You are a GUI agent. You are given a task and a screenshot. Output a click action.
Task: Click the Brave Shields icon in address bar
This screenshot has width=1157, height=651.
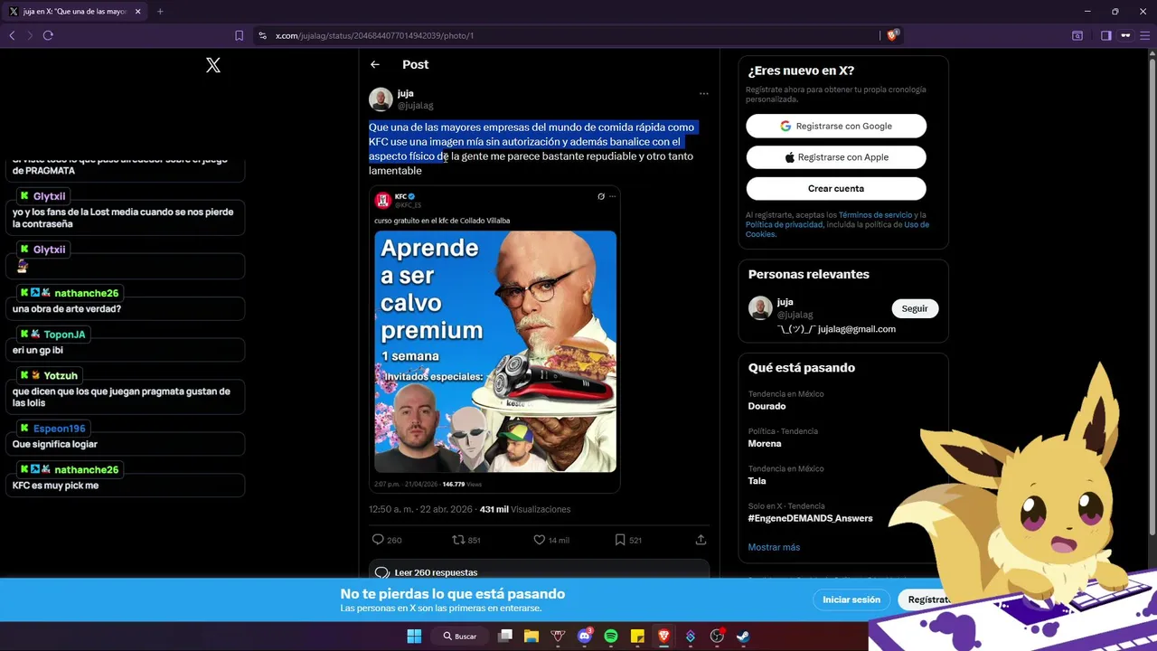click(x=892, y=35)
